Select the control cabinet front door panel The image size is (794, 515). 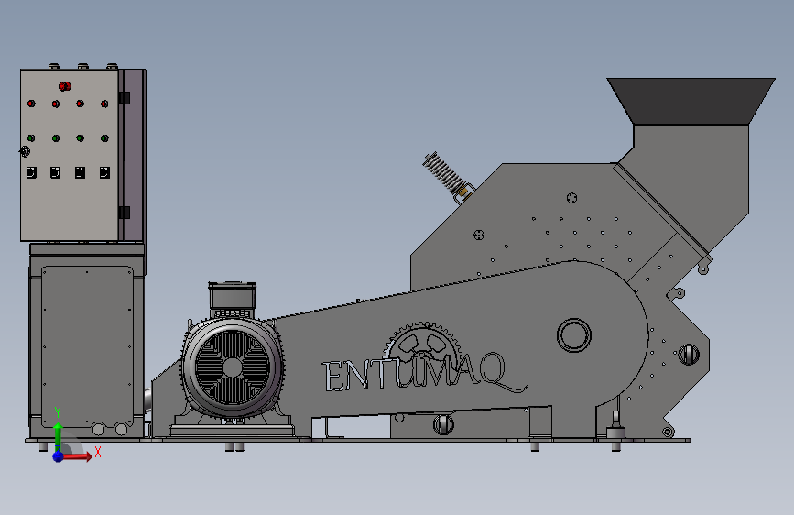tap(70, 155)
